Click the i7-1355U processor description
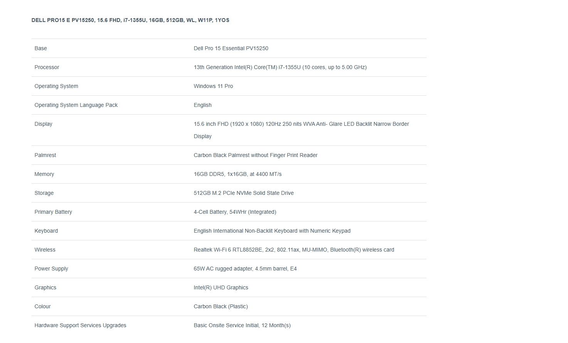568x343 pixels. 280,67
